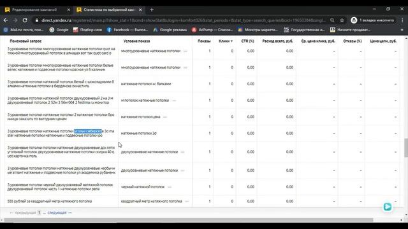Click Отказы (%) column header
This screenshot has width=408, height=229.
353,41
